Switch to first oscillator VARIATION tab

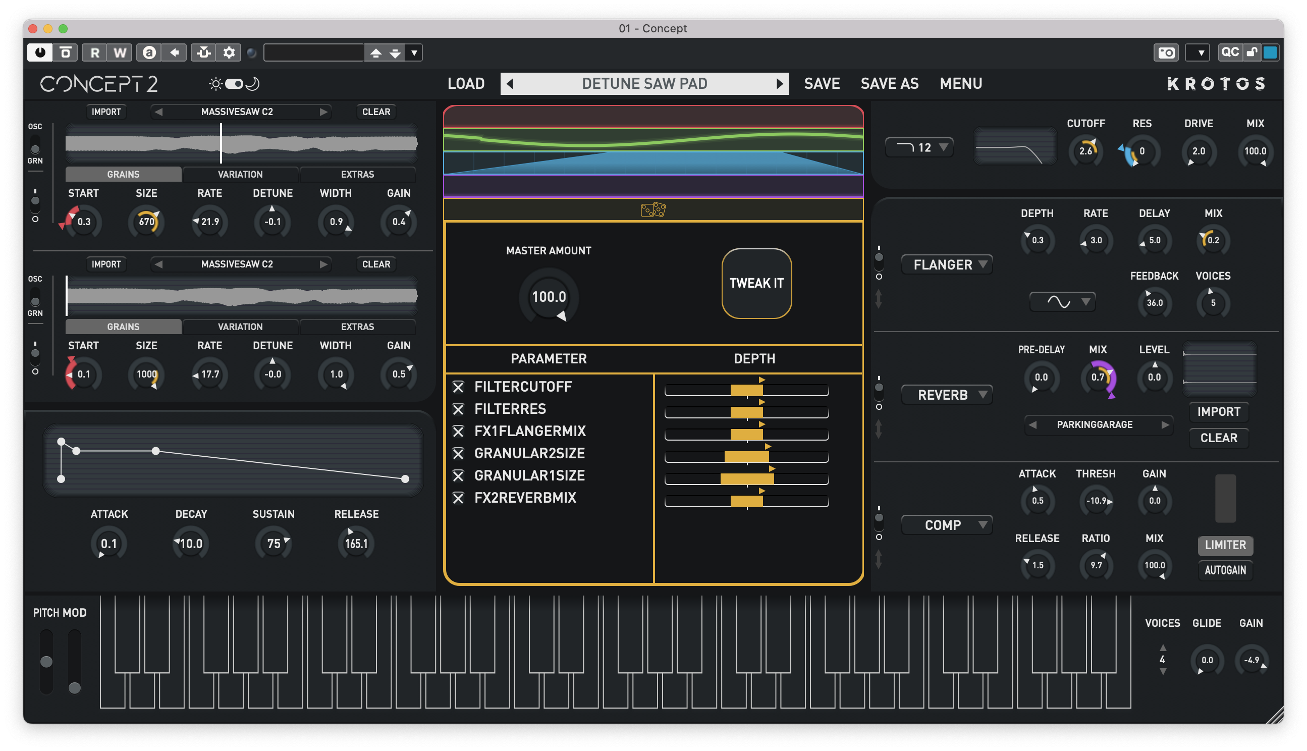(240, 174)
